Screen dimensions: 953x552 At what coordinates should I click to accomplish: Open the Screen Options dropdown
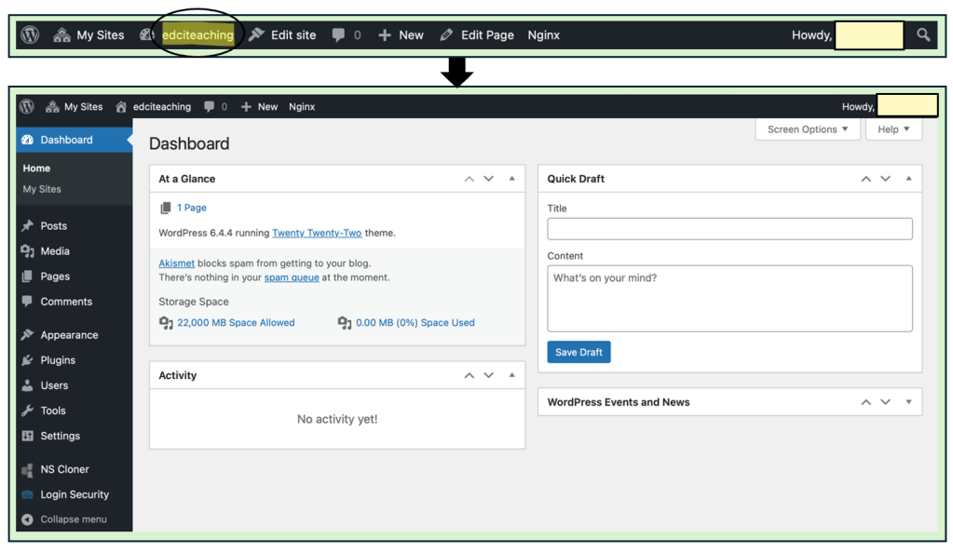click(x=807, y=129)
